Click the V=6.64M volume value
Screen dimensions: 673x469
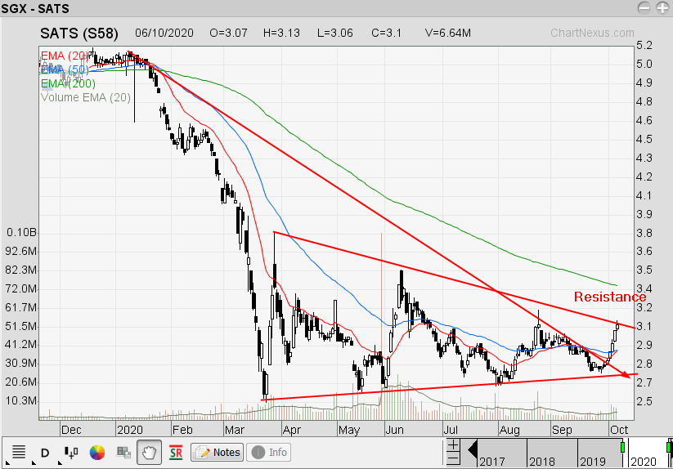447,33
